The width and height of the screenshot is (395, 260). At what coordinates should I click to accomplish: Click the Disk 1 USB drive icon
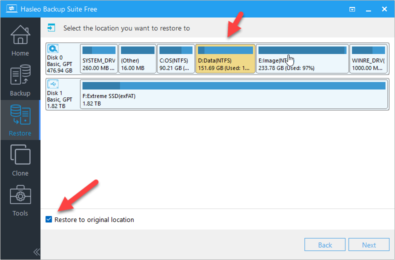click(53, 84)
